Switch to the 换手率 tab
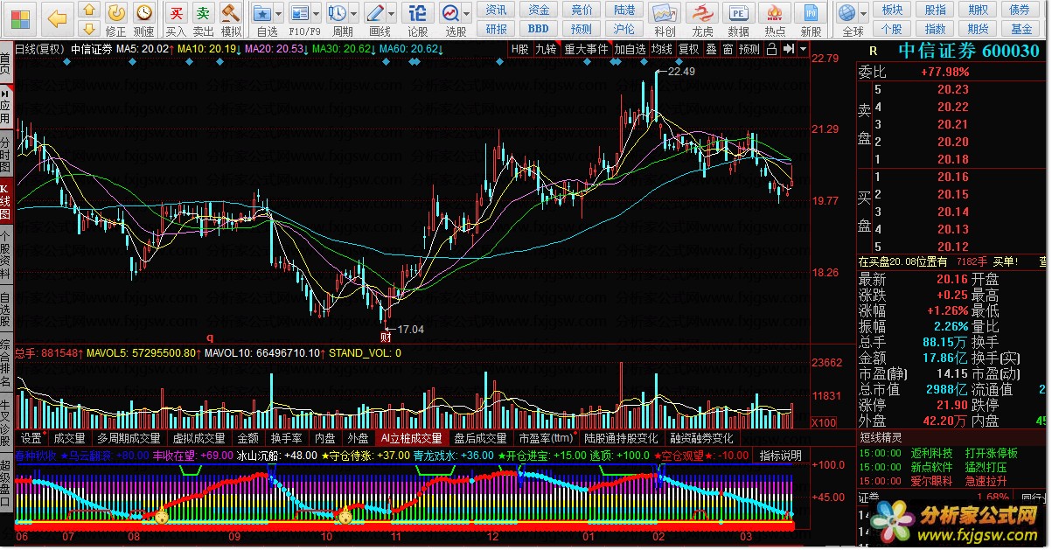The width and height of the screenshot is (1052, 550). tap(286, 438)
